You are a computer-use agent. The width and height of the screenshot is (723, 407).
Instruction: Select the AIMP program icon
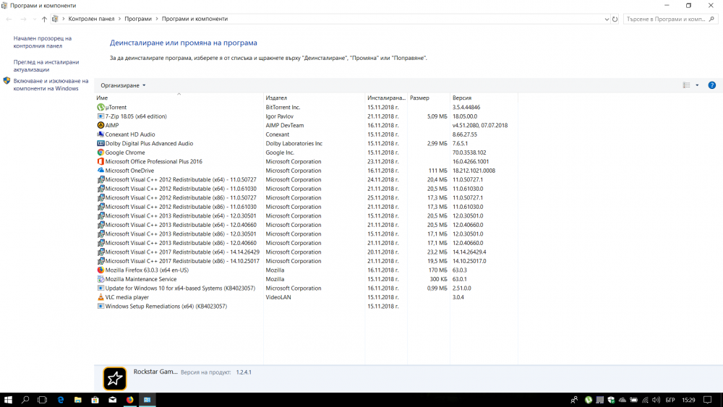(100, 125)
